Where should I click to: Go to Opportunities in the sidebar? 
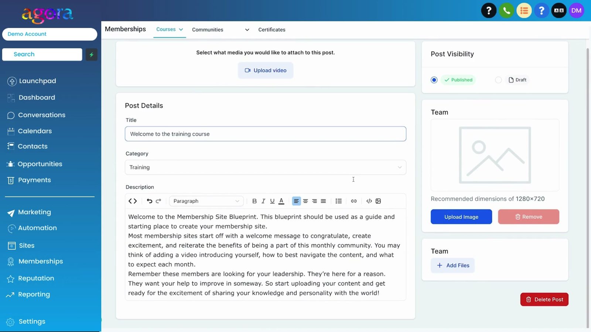pyautogui.click(x=35, y=164)
